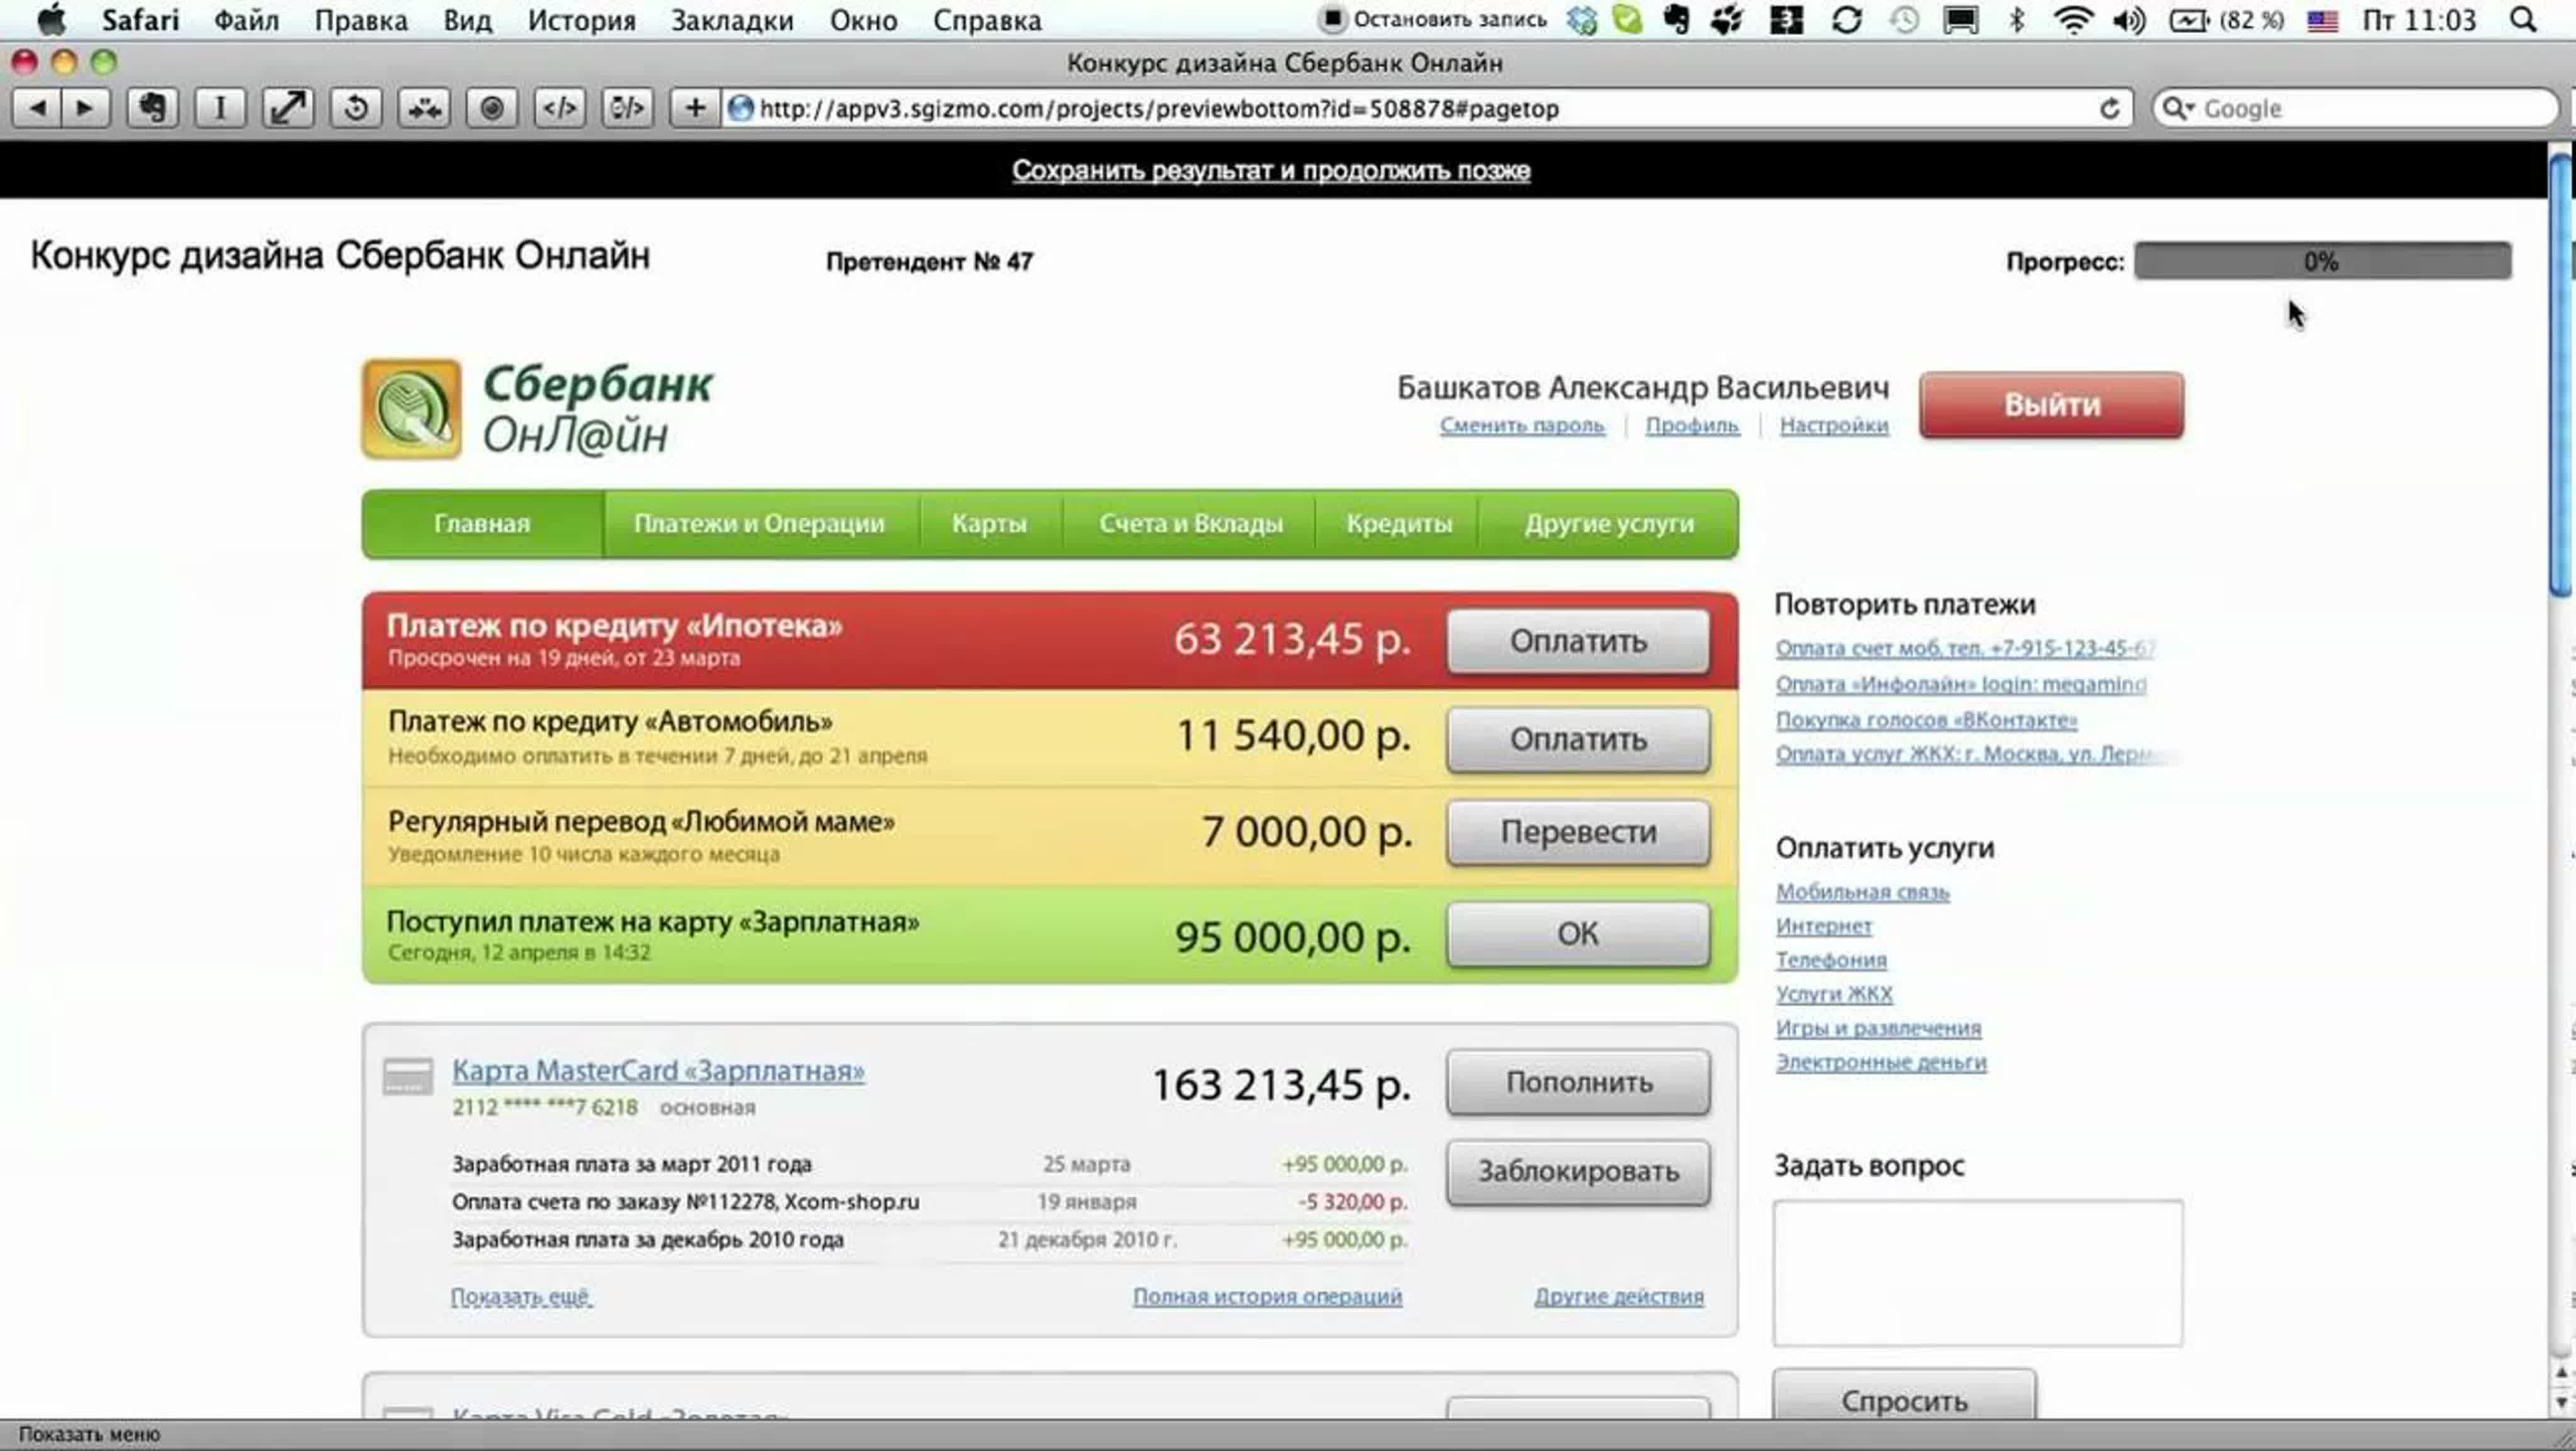Image resolution: width=2576 pixels, height=1451 pixels.
Task: Open the Правка menu
Action: pyautogui.click(x=361, y=20)
